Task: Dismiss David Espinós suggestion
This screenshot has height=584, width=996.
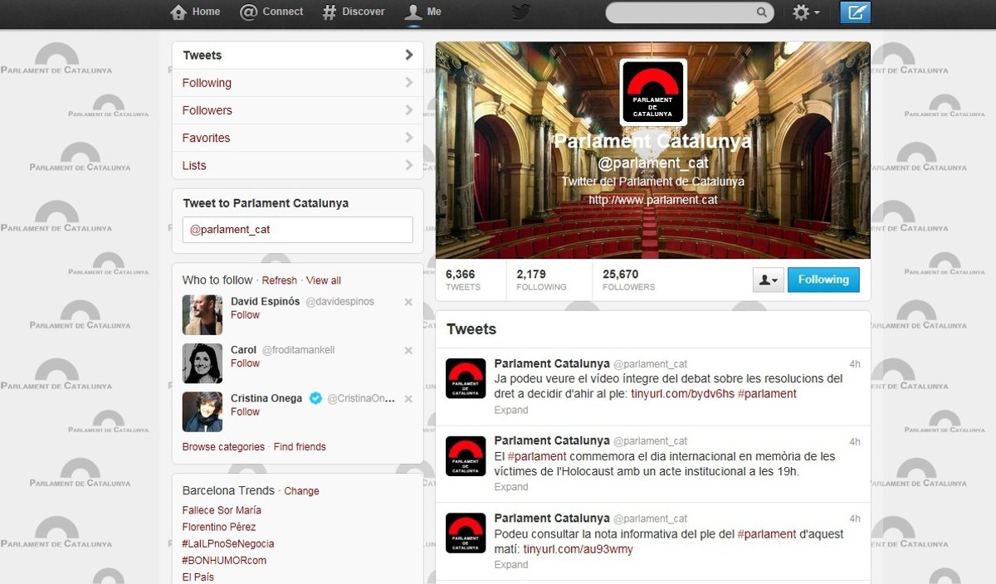Action: click(x=408, y=302)
